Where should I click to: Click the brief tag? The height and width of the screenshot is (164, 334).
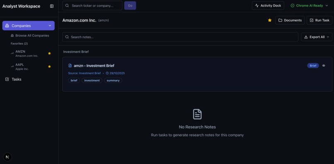(x=74, y=81)
